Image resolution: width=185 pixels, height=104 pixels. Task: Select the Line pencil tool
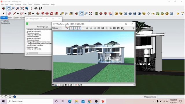(14, 14)
